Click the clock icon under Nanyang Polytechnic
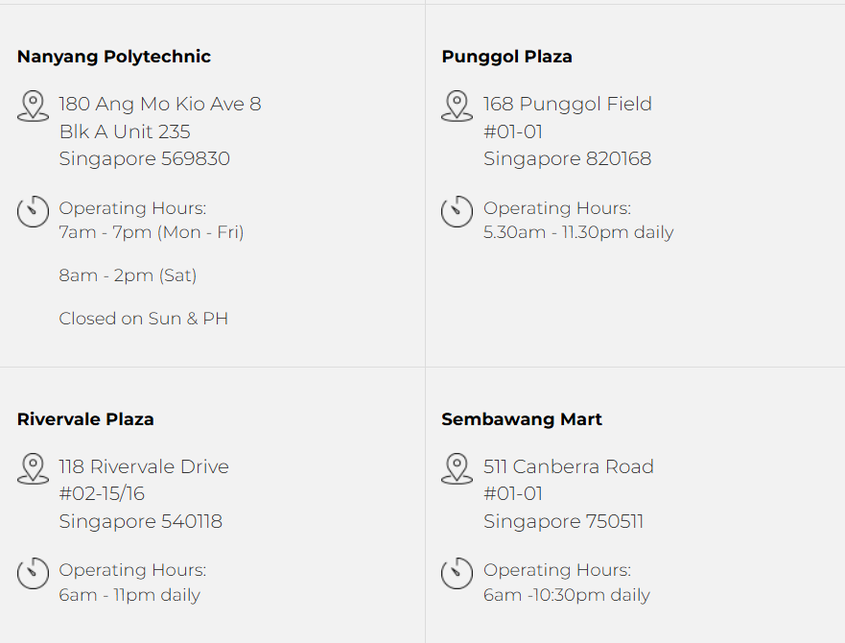 tap(33, 211)
